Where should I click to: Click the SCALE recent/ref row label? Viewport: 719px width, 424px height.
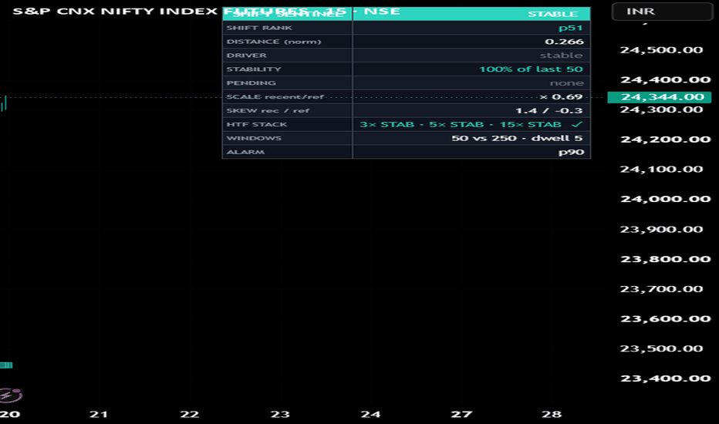click(x=275, y=96)
